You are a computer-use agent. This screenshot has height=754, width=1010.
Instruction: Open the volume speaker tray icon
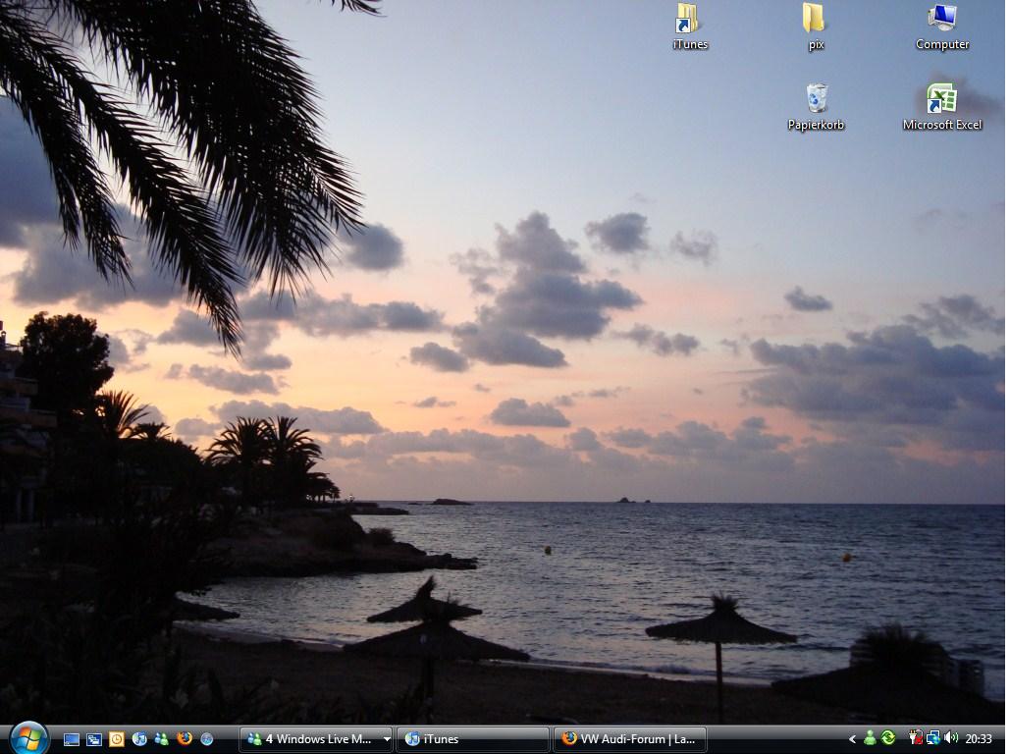(x=950, y=738)
